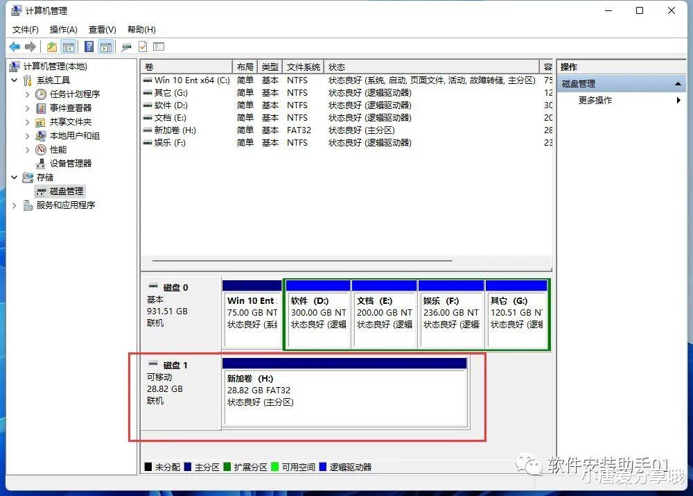Select the 文档 (E:) volume row
Image resolution: width=693 pixels, height=496 pixels.
[347, 118]
